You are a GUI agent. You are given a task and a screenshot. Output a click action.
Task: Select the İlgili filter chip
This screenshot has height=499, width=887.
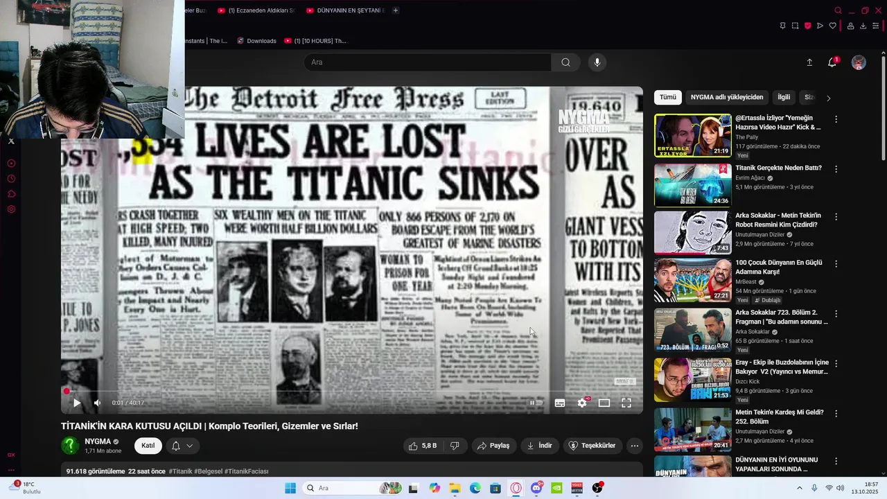[784, 98]
